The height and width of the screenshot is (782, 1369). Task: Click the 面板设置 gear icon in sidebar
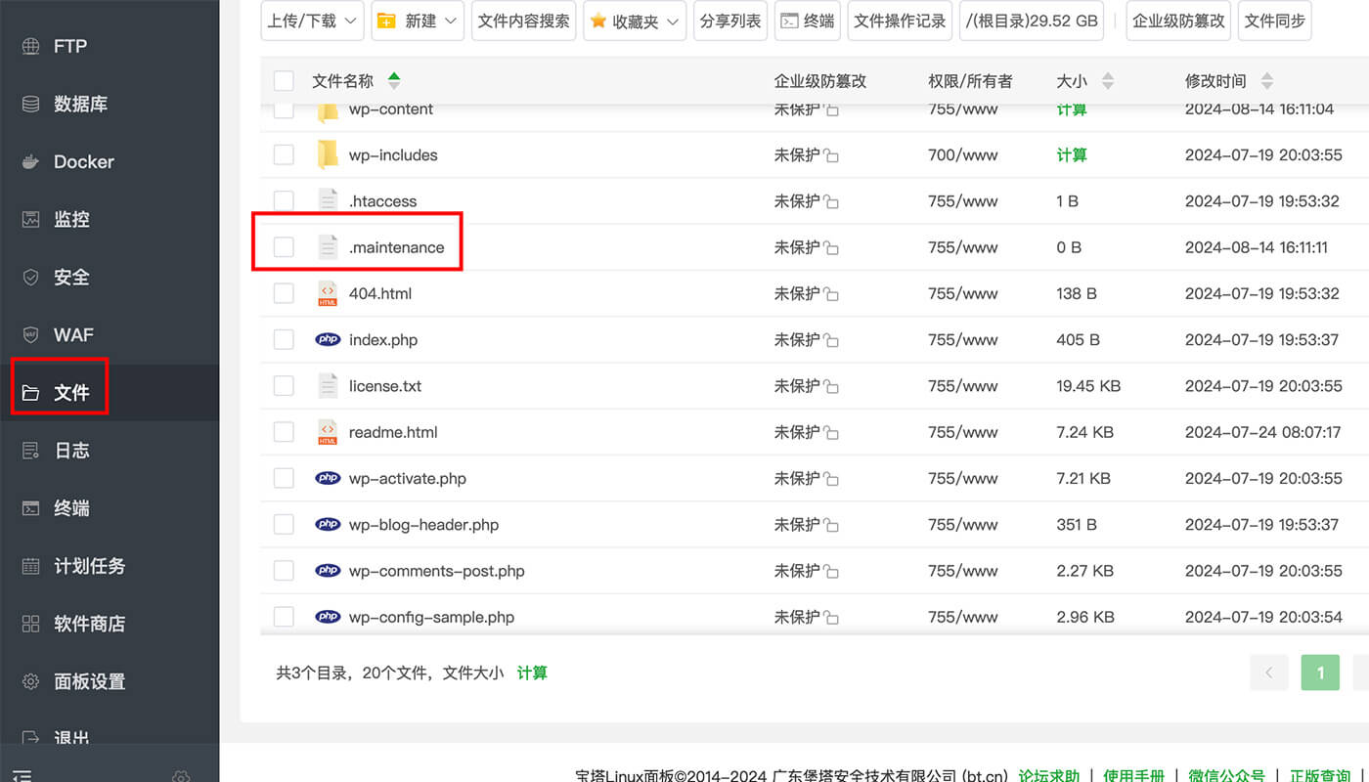click(30, 681)
